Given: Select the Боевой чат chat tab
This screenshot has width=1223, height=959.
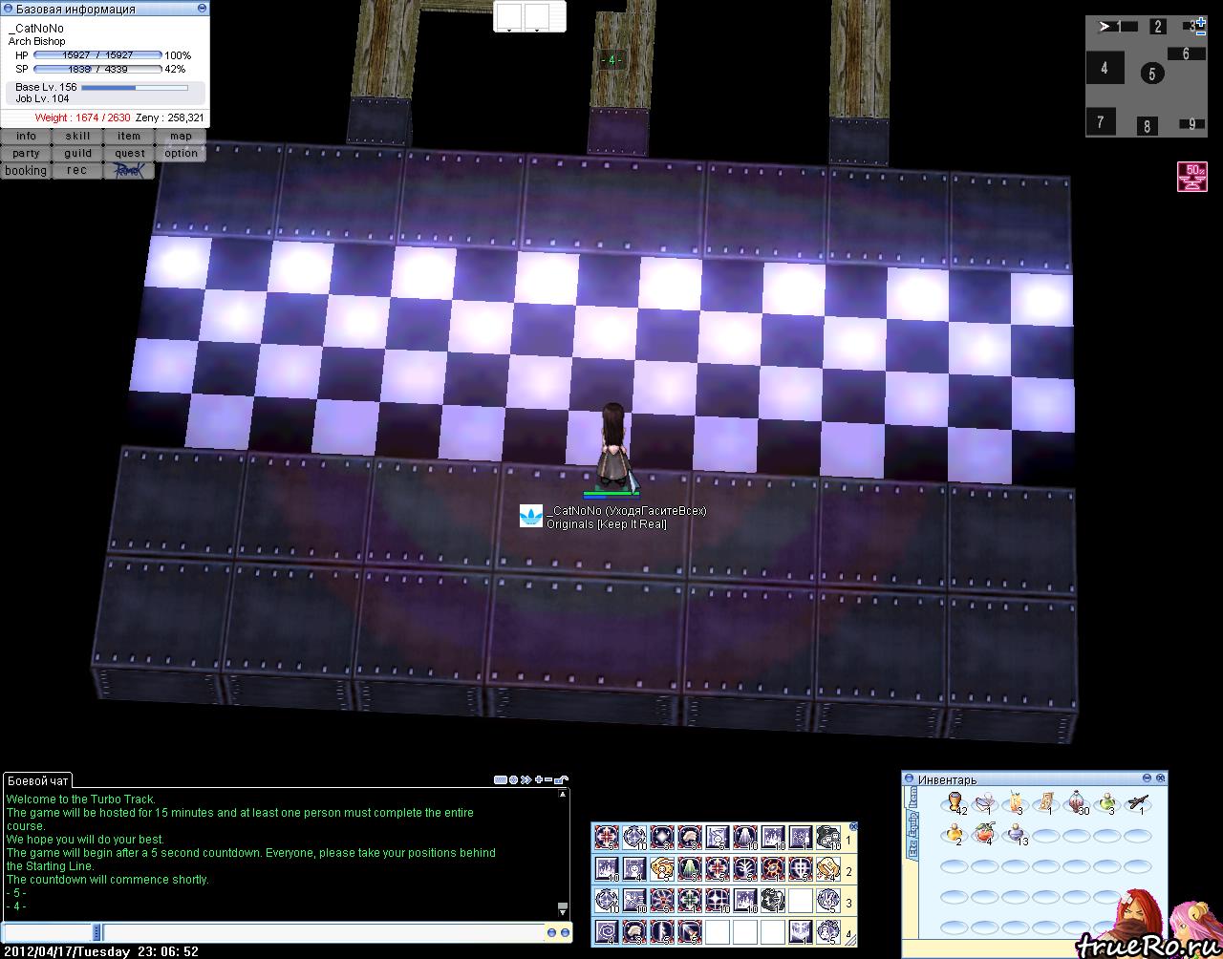Looking at the screenshot, I should pos(37,780).
